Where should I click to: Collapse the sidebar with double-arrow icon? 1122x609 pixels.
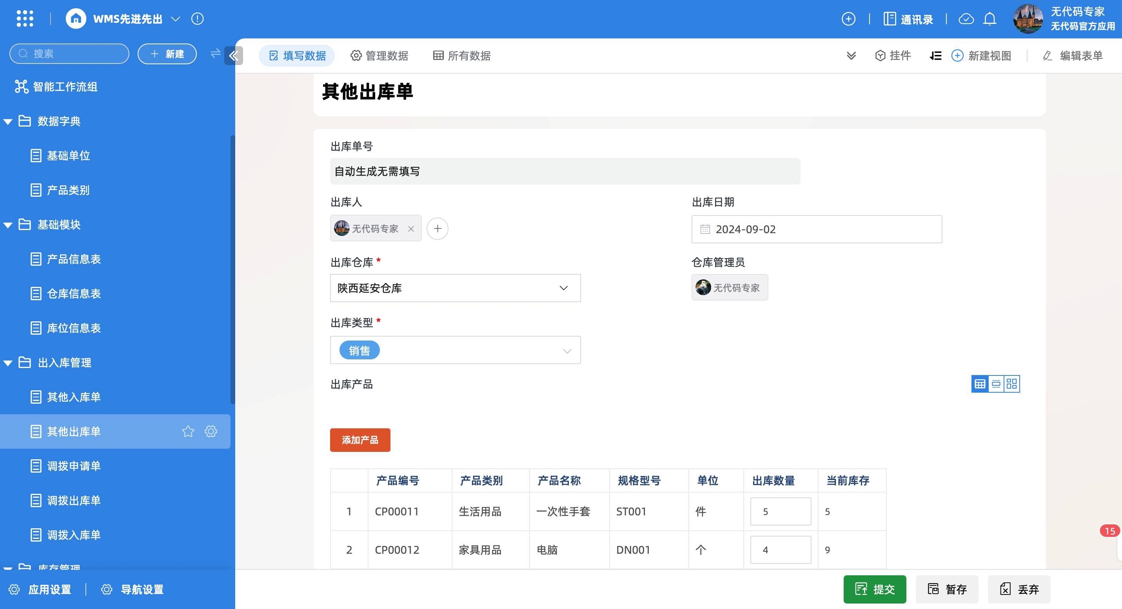tap(234, 55)
